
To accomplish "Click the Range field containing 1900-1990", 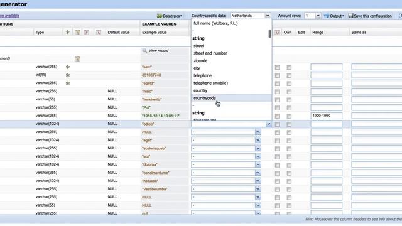I will 327,116.
